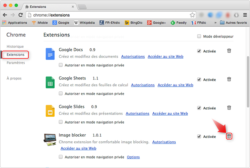Open the Applications bookmark
Screen dimensions: 250x168
point(14,22)
